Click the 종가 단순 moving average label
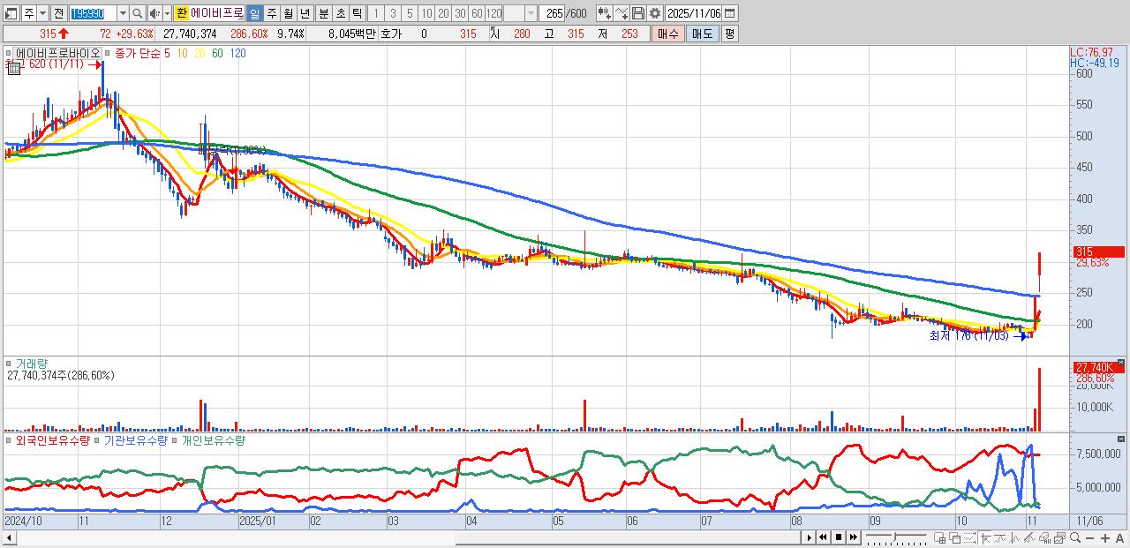 click(138, 53)
